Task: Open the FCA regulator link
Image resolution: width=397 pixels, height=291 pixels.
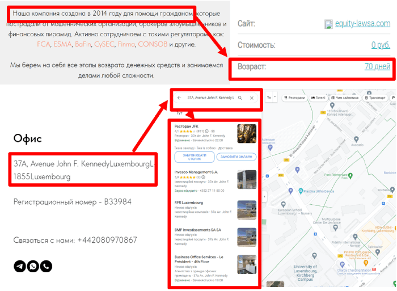Action: click(x=44, y=44)
